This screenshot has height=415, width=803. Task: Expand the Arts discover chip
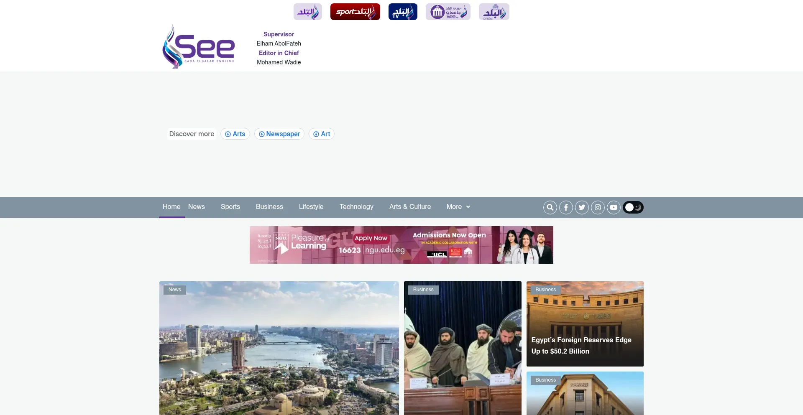point(235,134)
